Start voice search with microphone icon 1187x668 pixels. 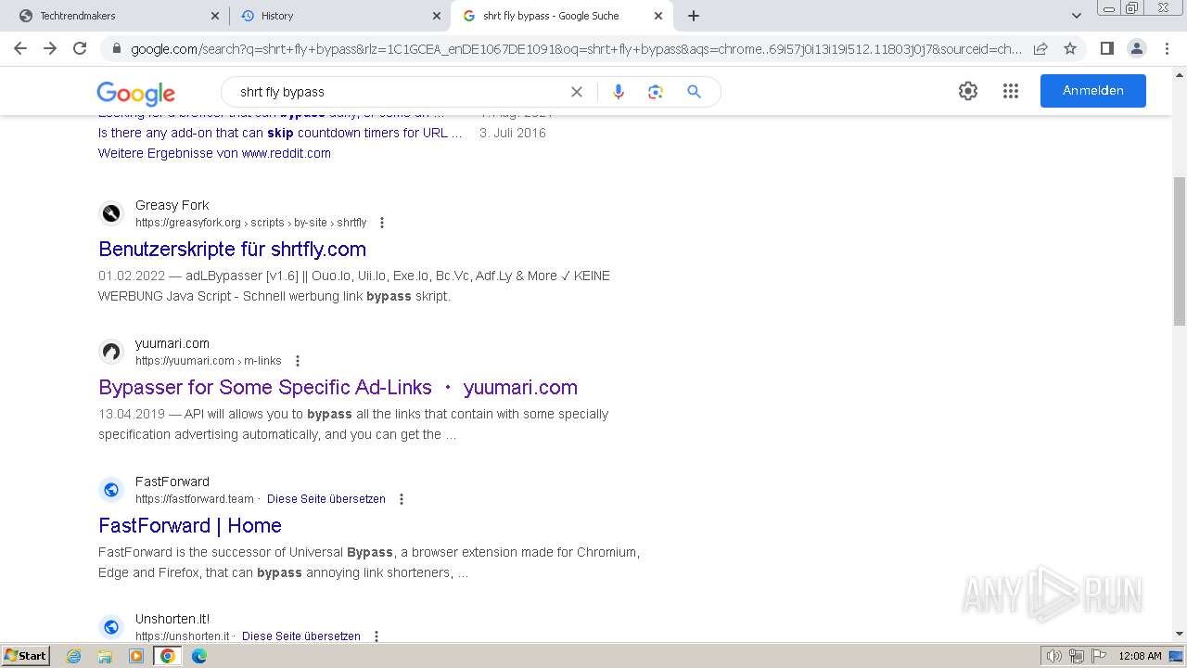click(619, 92)
